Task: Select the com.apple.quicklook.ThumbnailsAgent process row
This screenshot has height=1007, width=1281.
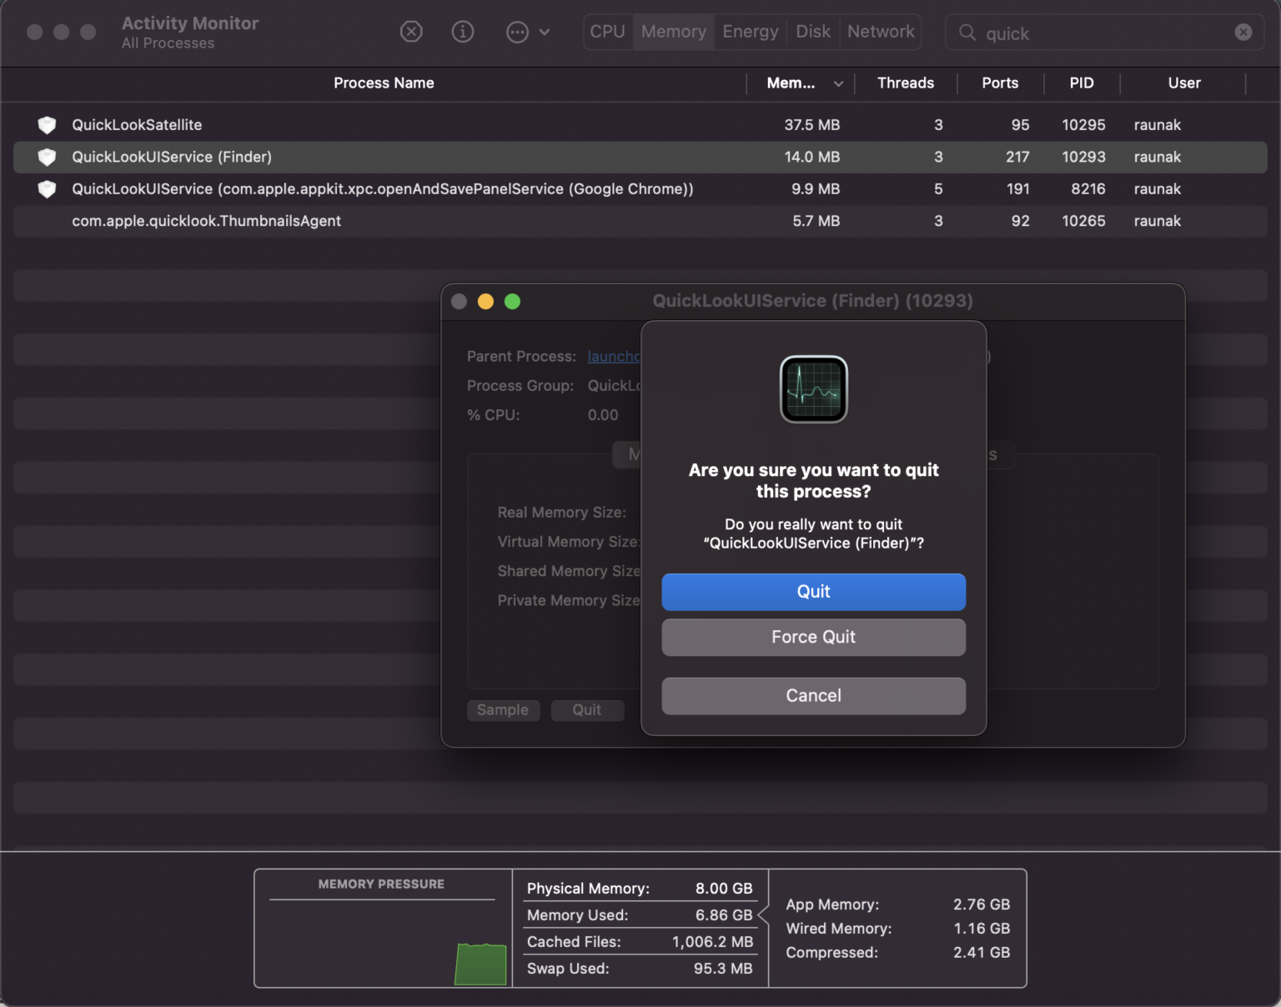Action: point(206,221)
